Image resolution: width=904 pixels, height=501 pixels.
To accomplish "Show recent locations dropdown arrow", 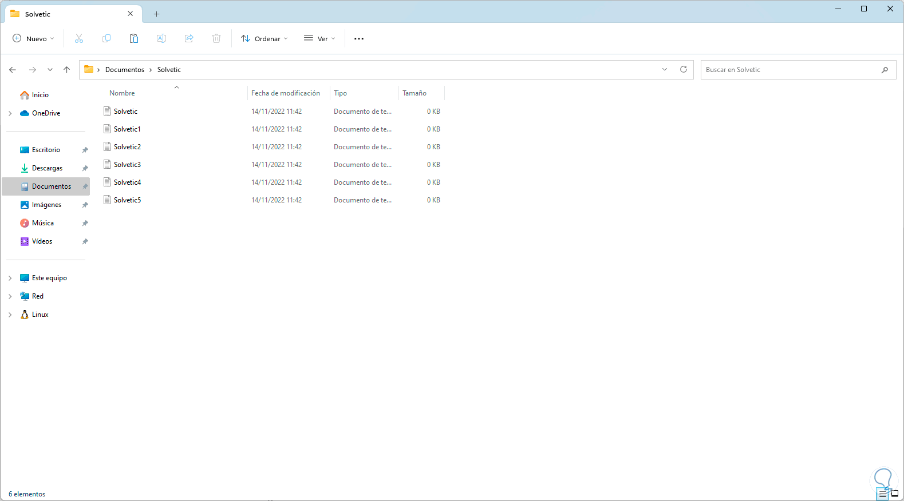I will (x=50, y=70).
